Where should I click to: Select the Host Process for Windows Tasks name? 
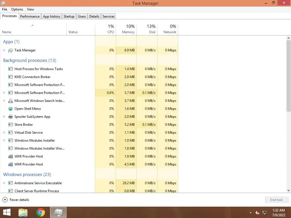[x=39, y=69]
